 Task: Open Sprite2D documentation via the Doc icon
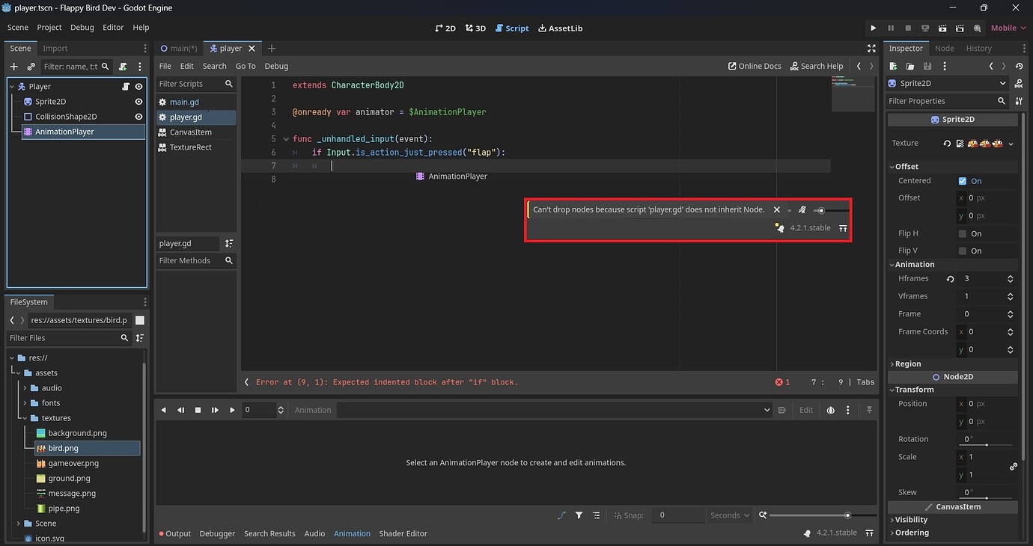(1017, 84)
